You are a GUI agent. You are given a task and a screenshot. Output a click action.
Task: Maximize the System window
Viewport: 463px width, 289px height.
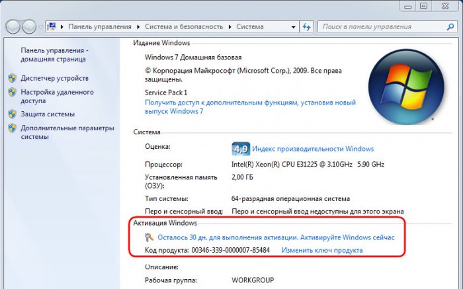(x=423, y=6)
